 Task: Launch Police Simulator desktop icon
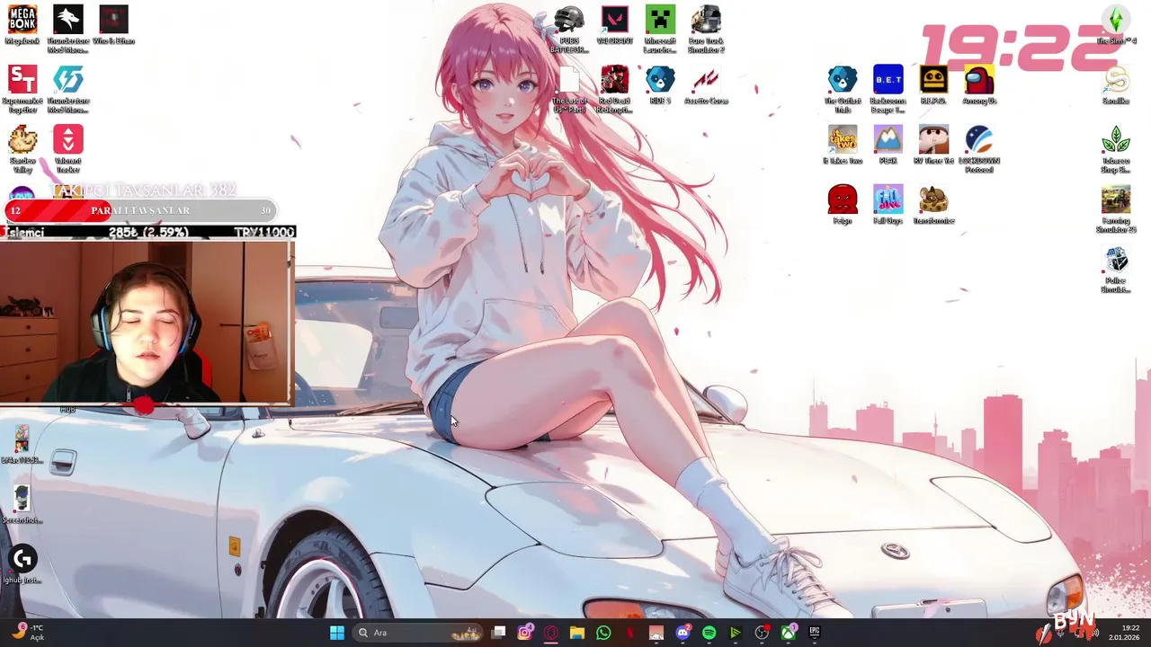click(x=1116, y=261)
